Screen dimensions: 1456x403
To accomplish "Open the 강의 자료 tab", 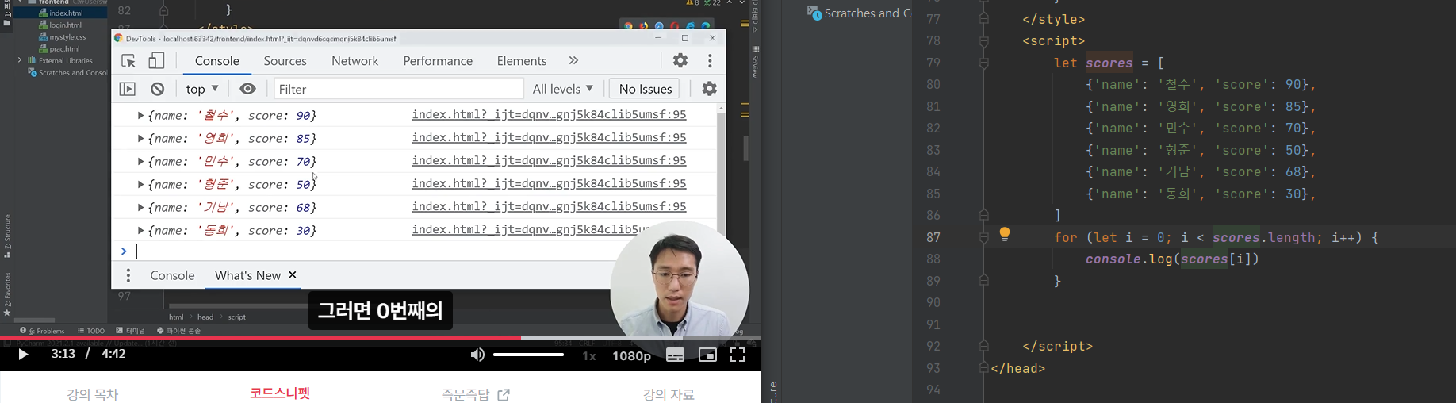I will pyautogui.click(x=669, y=394).
